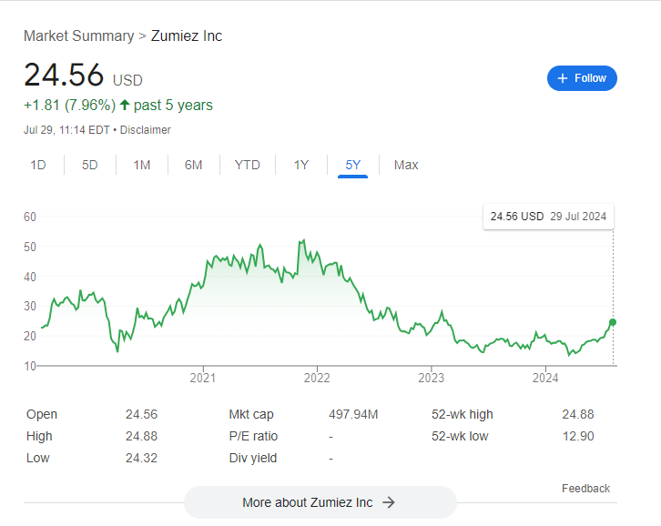Select YTD chart range
Viewport: 661px width, 526px height.
click(x=247, y=165)
